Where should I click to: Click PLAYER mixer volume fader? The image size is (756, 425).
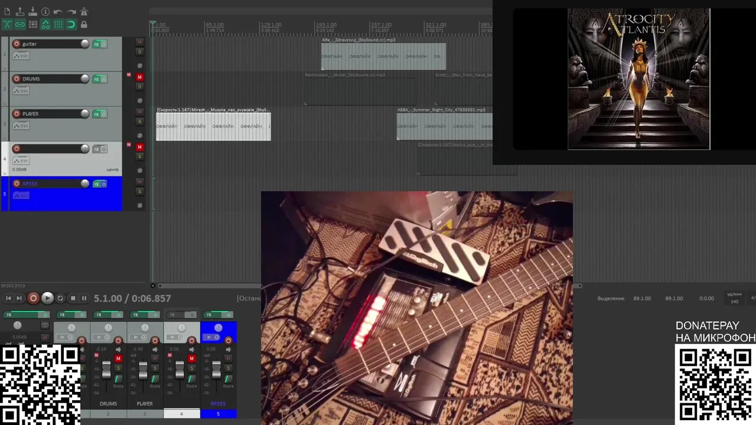[x=143, y=370]
